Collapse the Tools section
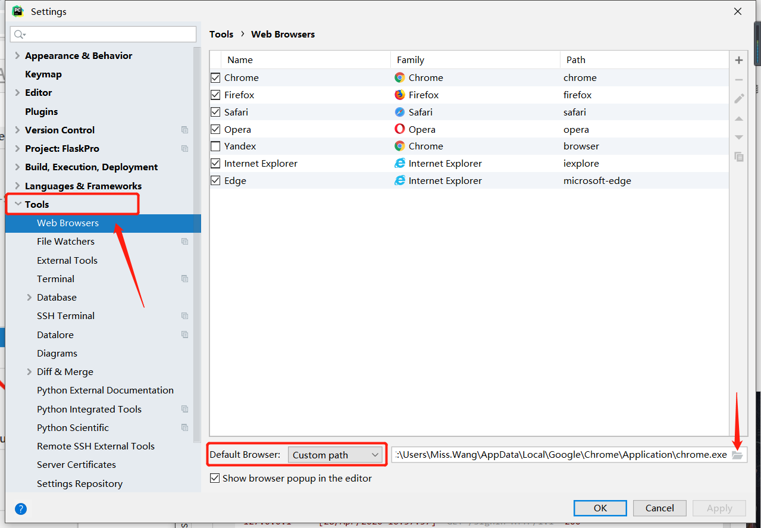Screen dimensions: 761x528 click(x=17, y=204)
